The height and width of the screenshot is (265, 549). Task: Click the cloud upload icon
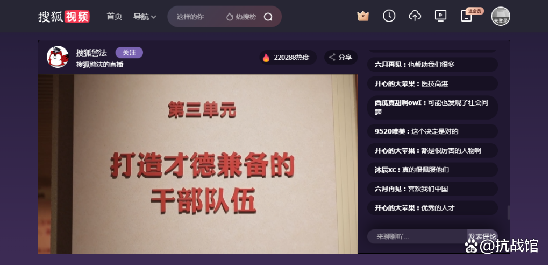[x=415, y=16]
